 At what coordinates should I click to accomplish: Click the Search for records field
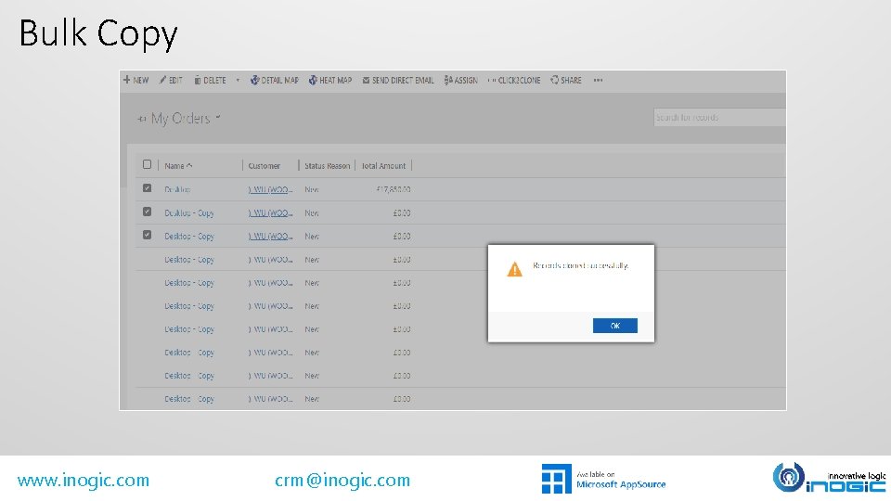coord(719,117)
